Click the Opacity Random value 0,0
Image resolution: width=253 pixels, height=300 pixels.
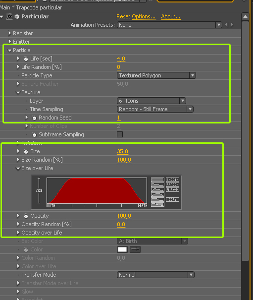(x=121, y=225)
